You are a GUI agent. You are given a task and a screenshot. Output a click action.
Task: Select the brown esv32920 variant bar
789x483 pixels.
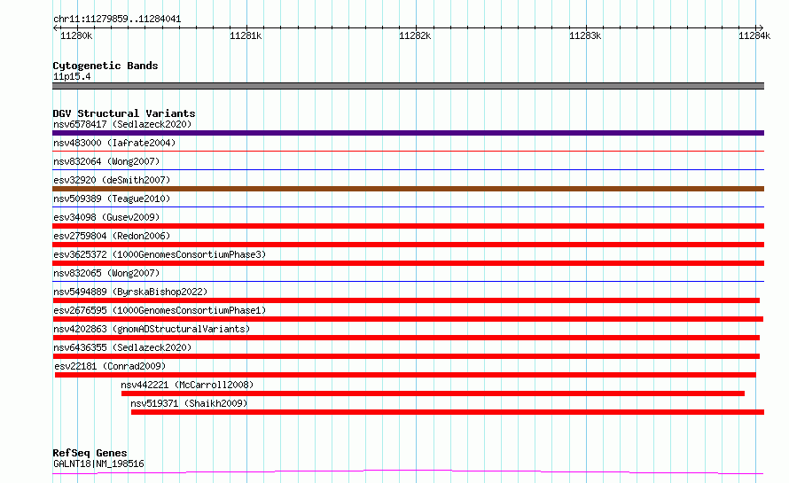click(408, 189)
